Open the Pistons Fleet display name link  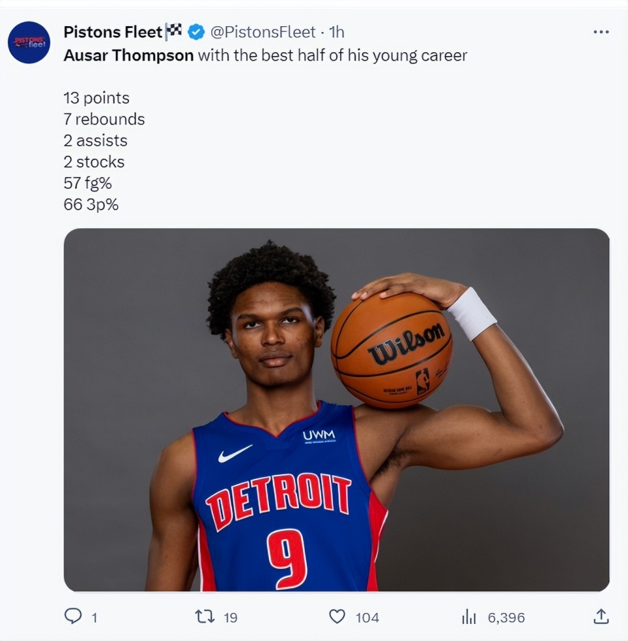pyautogui.click(x=113, y=31)
